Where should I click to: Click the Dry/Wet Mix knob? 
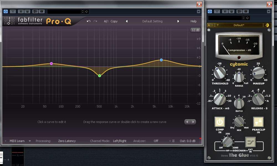click(239, 122)
